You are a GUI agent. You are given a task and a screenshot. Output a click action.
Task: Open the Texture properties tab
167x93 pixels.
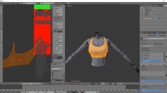point(161,33)
